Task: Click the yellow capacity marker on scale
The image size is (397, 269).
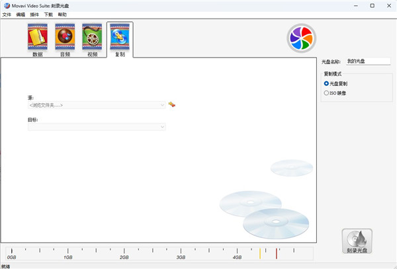Action: click(x=260, y=254)
